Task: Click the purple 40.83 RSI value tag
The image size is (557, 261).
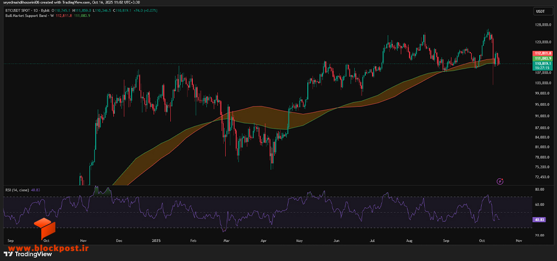Action: (539, 220)
